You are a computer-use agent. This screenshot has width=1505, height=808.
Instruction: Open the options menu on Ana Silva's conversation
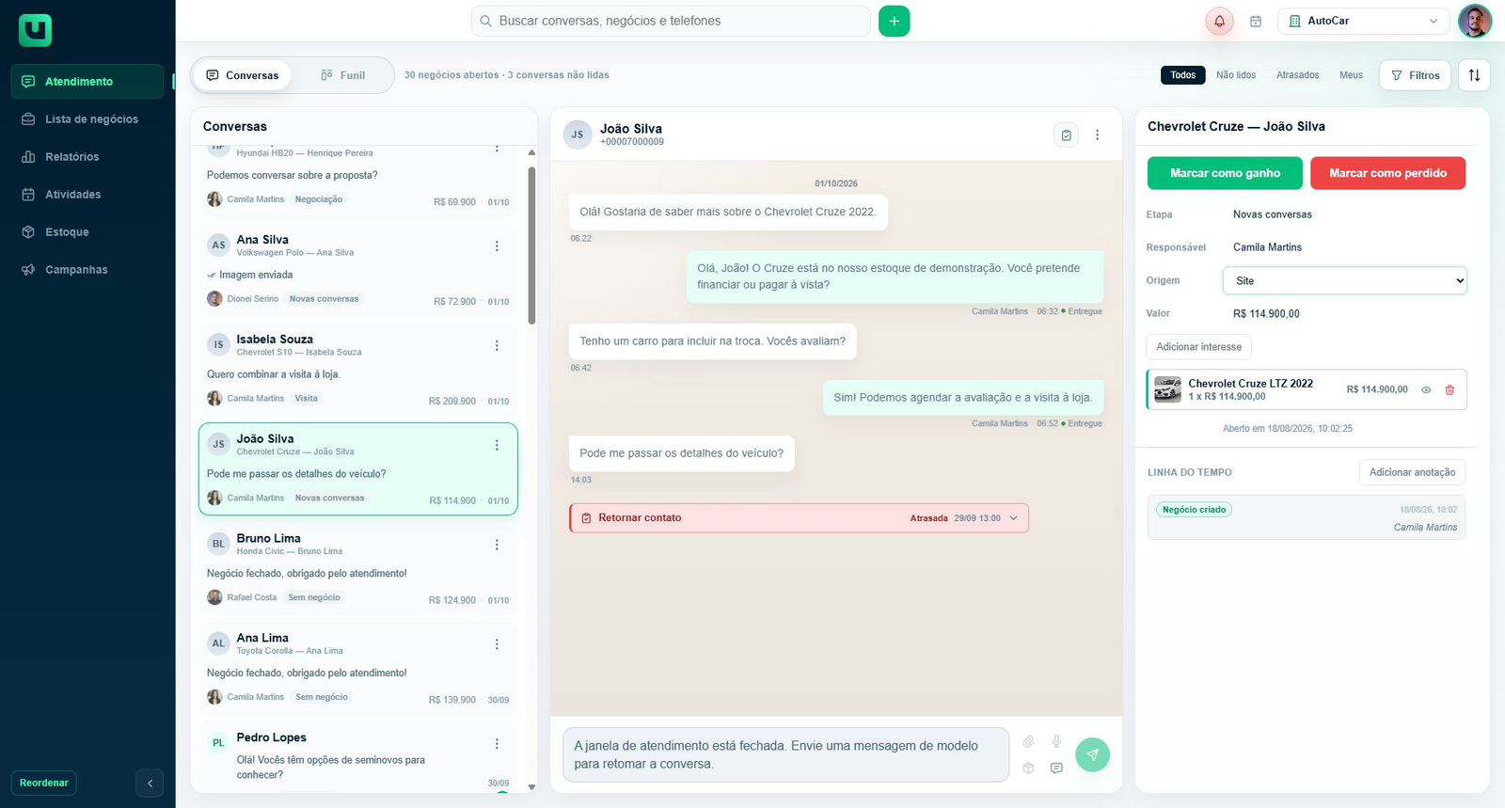tap(497, 246)
